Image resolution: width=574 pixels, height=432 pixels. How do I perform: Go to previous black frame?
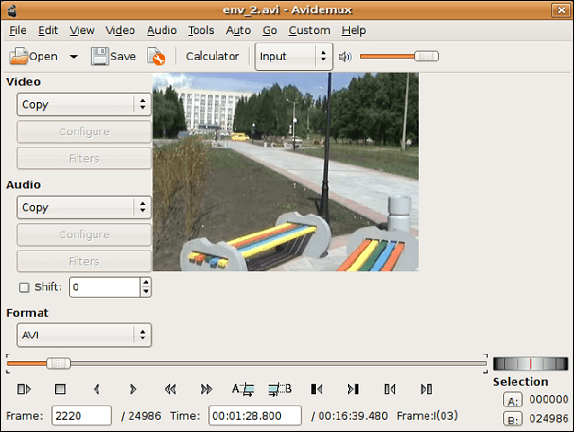click(317, 389)
